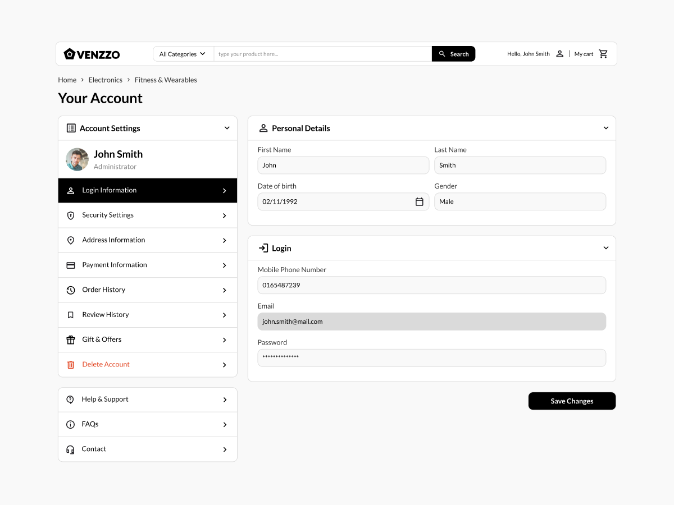674x505 pixels.
Task: Collapse the Account Settings panel
Action: point(227,128)
